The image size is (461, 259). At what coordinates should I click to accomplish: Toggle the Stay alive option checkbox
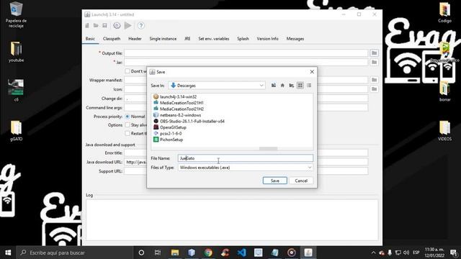(127, 124)
